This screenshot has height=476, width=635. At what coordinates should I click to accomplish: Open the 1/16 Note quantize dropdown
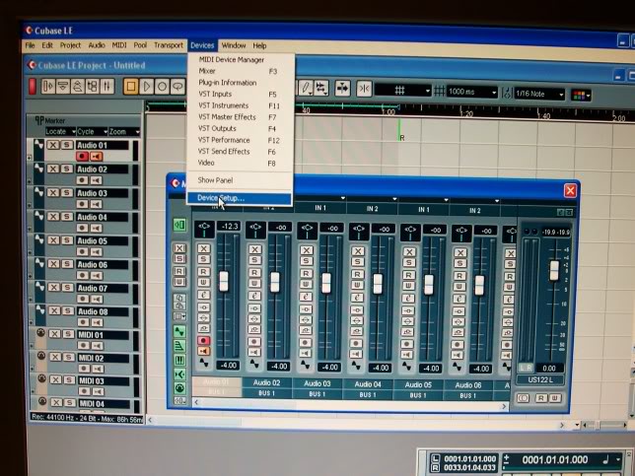(539, 94)
